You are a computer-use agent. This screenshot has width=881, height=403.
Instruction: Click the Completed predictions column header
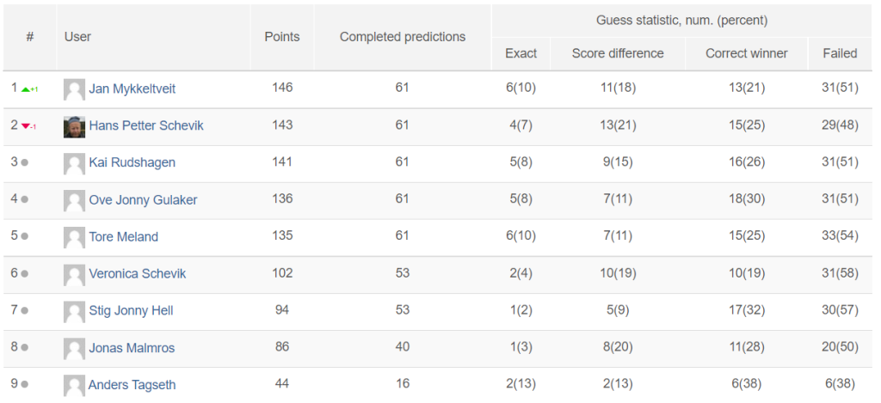click(x=403, y=37)
